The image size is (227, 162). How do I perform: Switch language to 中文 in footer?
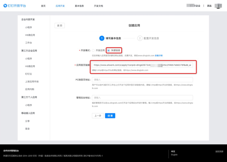(173, 151)
